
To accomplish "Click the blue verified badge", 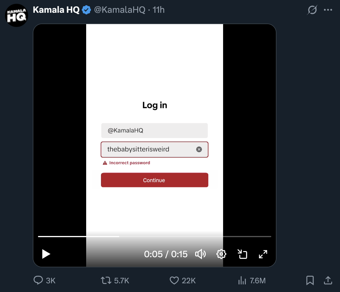I will pyautogui.click(x=86, y=10).
